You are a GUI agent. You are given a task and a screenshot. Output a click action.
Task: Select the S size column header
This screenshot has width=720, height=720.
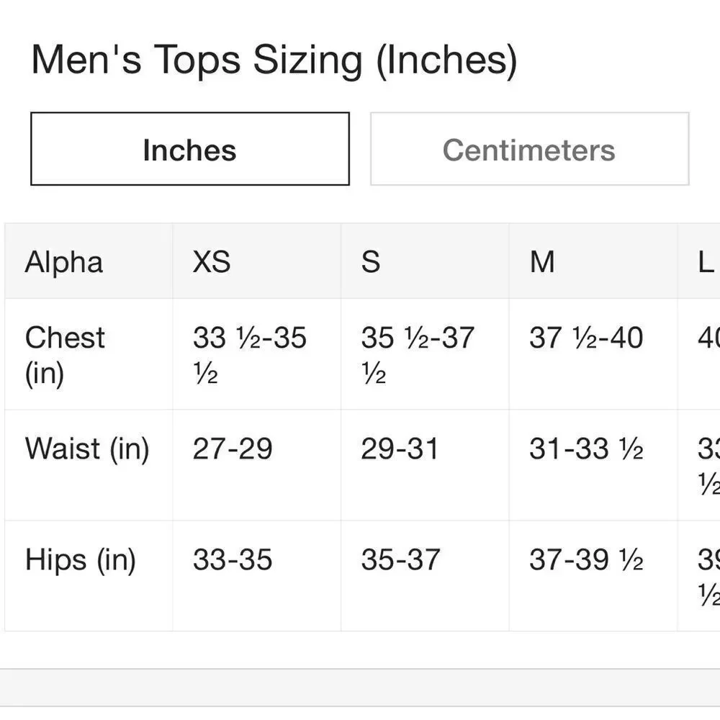pyautogui.click(x=371, y=262)
